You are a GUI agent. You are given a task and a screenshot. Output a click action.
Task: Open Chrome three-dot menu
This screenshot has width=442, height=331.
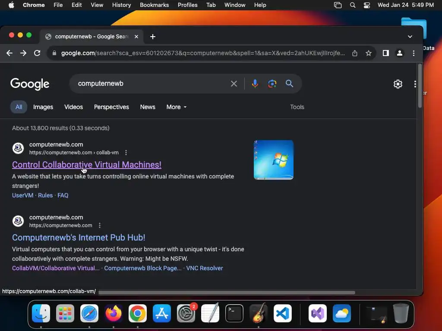[414, 53]
